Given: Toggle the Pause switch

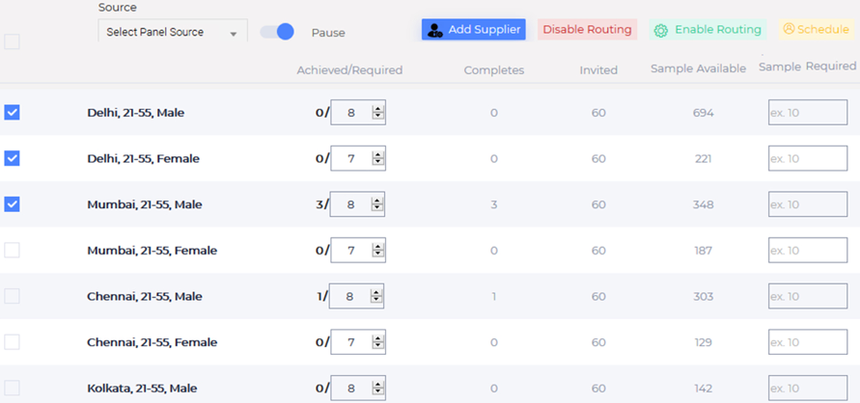Looking at the screenshot, I should pyautogui.click(x=278, y=32).
